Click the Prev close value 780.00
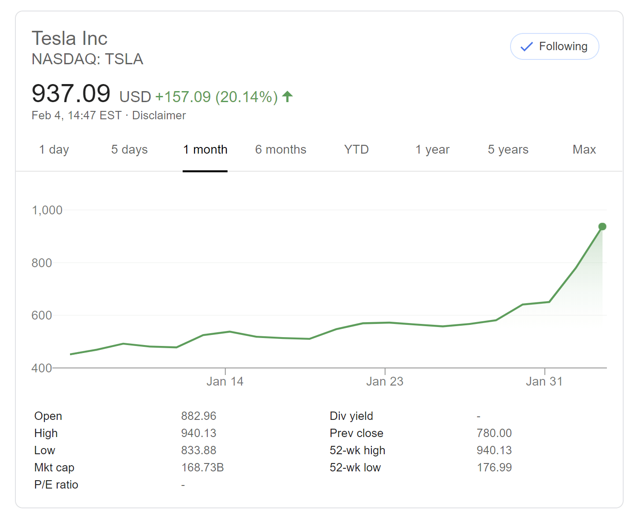The height and width of the screenshot is (522, 643). 494,433
